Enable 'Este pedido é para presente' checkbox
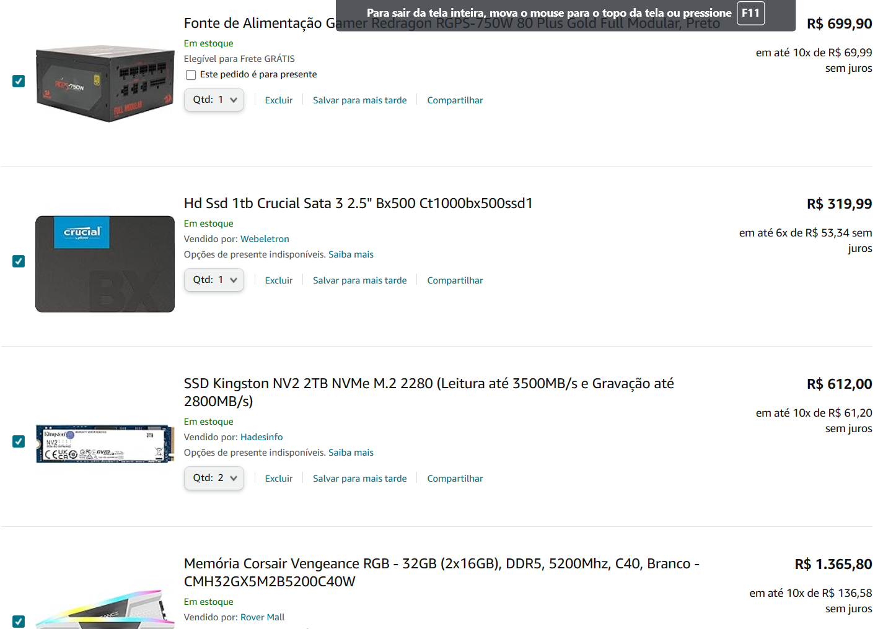 tap(191, 75)
